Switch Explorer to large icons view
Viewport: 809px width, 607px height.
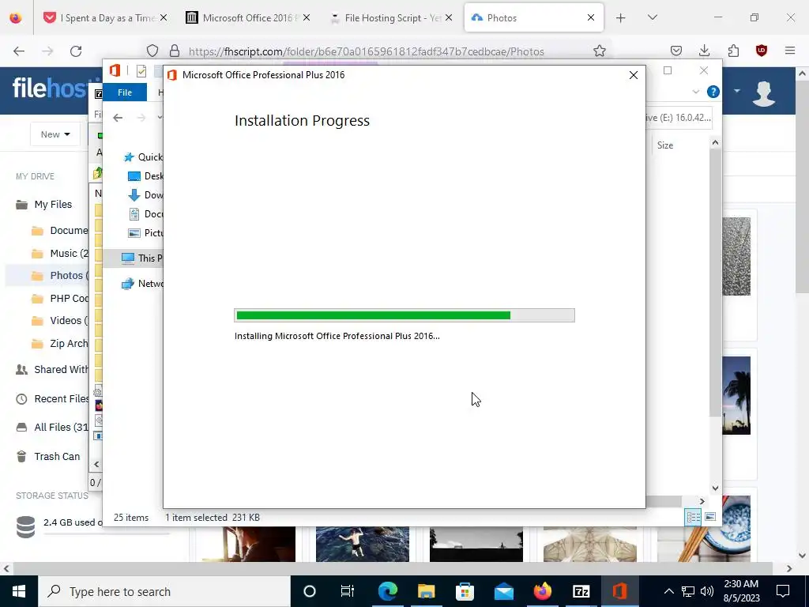(x=710, y=517)
